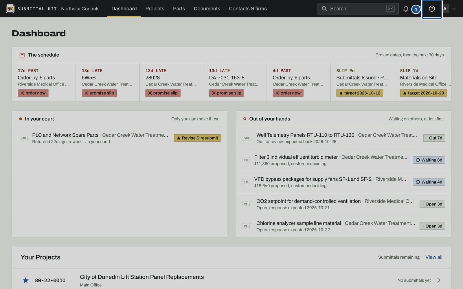Click the Materials on Site schedule card
Viewport: 463px width, 289px height.
(422, 82)
